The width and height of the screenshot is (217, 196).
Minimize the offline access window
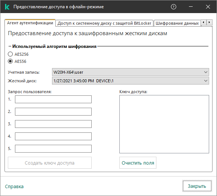(x=191, y=7)
